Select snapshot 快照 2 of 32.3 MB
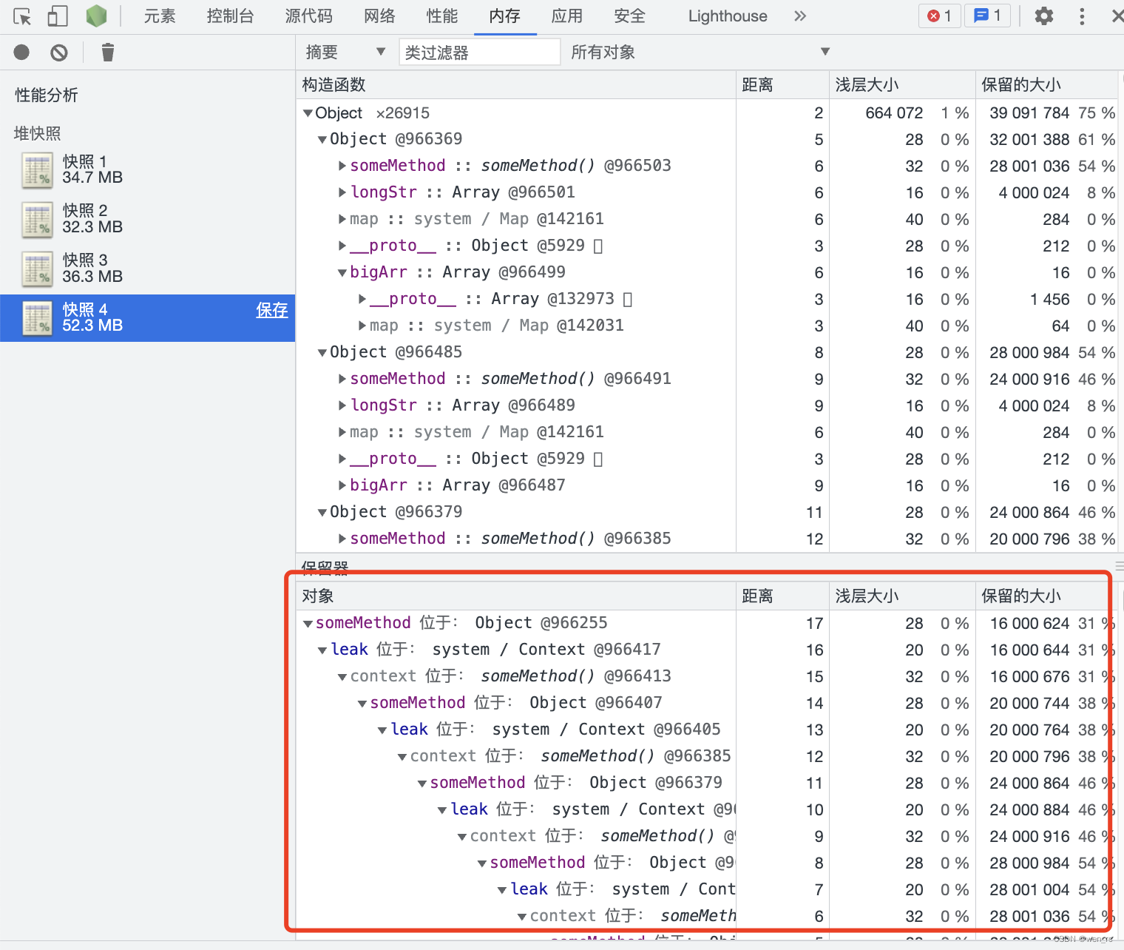Screen dimensions: 1124x950 click(x=147, y=219)
